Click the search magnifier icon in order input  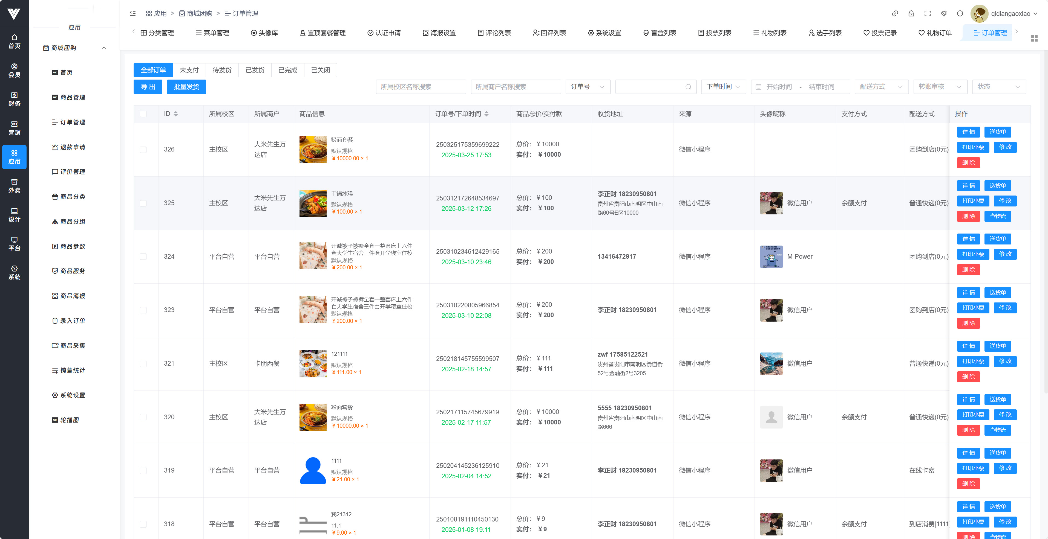[x=688, y=87]
